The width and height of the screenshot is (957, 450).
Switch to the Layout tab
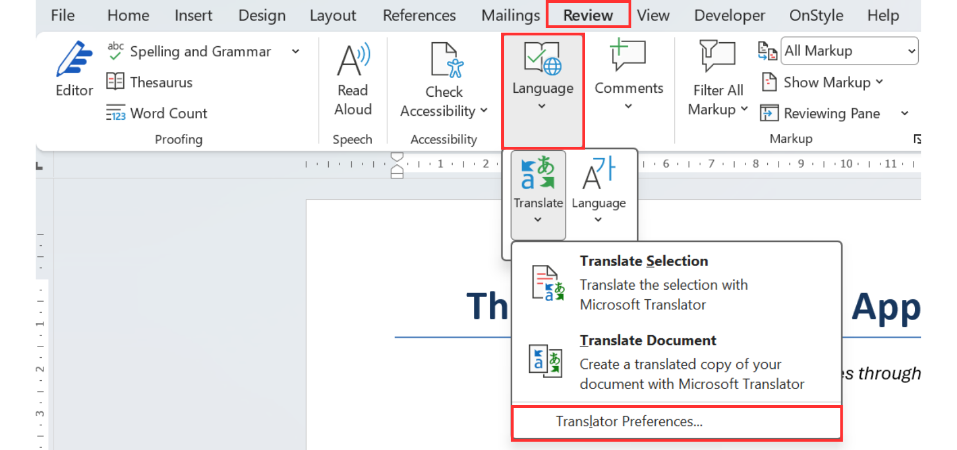click(333, 15)
